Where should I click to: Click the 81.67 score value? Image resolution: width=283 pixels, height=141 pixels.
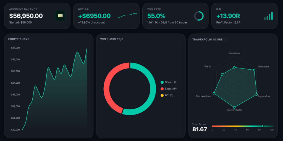[200, 129]
